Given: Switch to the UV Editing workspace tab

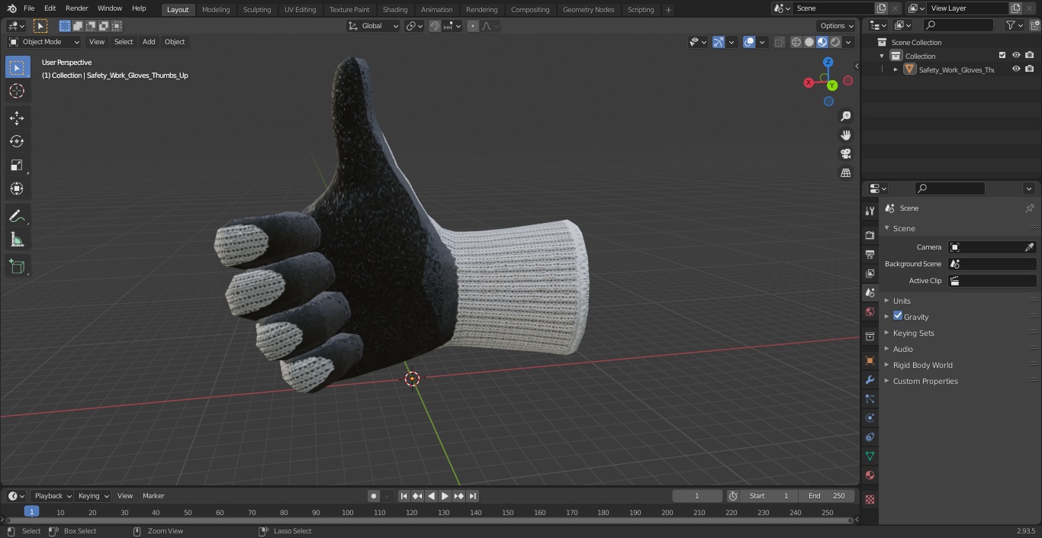Looking at the screenshot, I should coord(300,9).
